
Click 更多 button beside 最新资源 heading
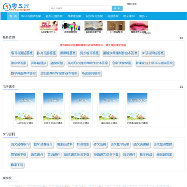(x=181, y=38)
